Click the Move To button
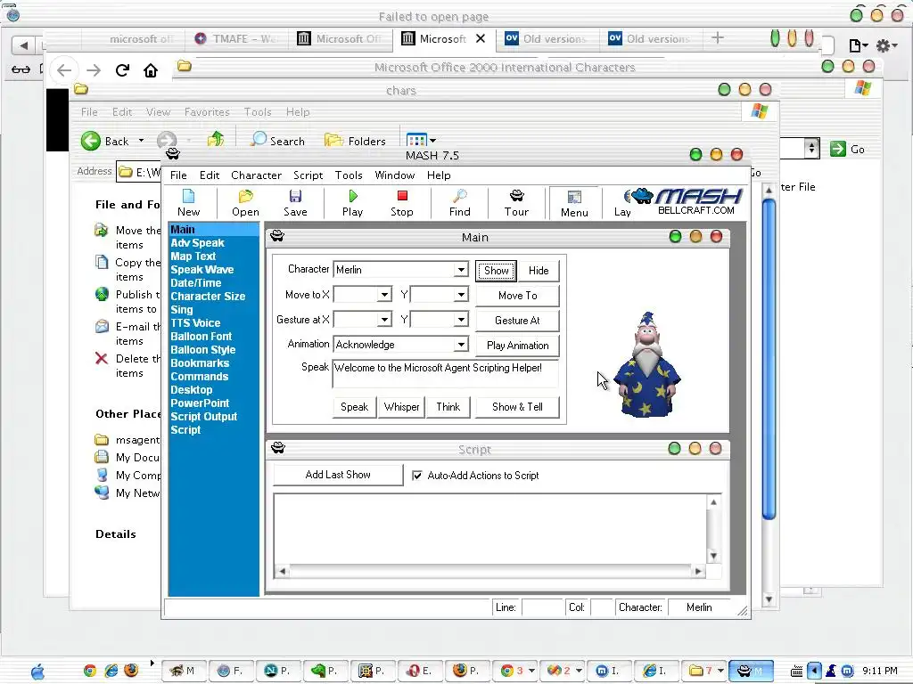This screenshot has width=913, height=684. coord(518,296)
